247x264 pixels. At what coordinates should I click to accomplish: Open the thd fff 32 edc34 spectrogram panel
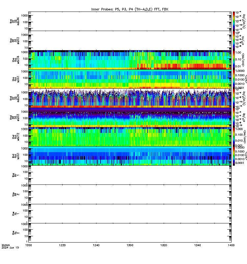(x=130, y=98)
